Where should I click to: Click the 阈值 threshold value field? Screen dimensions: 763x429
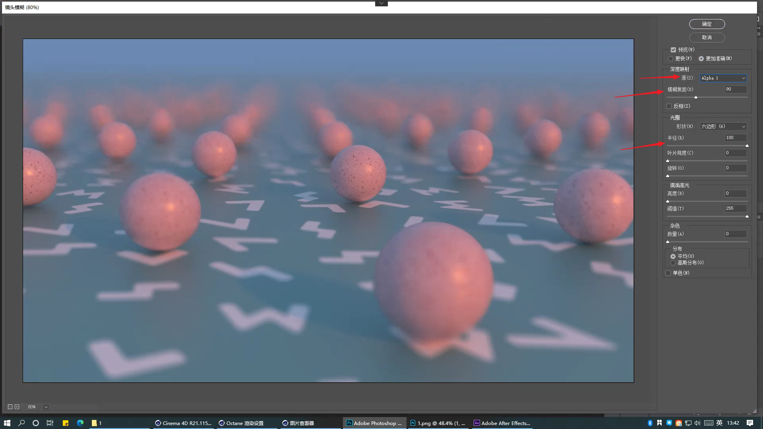pyautogui.click(x=736, y=209)
